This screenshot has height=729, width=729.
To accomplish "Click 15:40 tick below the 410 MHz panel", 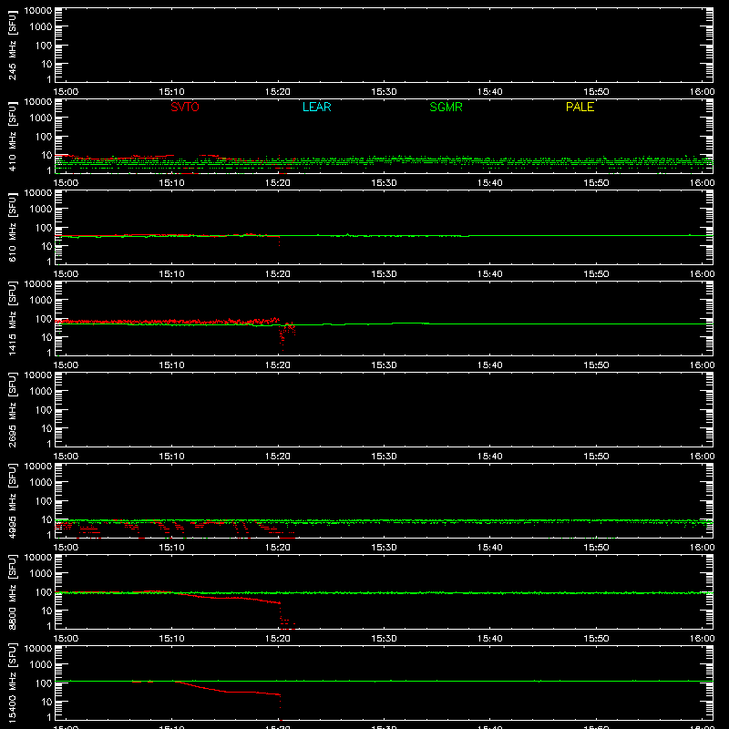I will point(489,183).
